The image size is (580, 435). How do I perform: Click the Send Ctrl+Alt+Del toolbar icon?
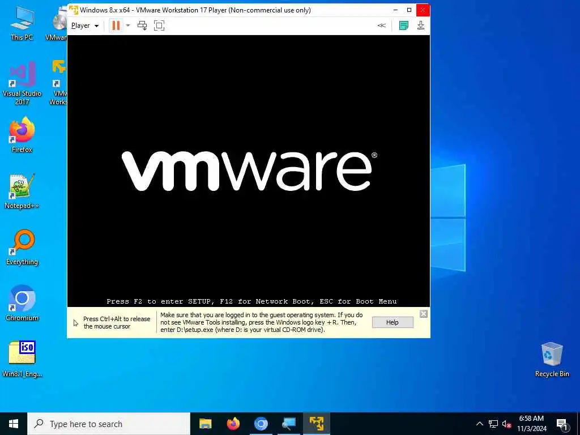[x=142, y=25]
